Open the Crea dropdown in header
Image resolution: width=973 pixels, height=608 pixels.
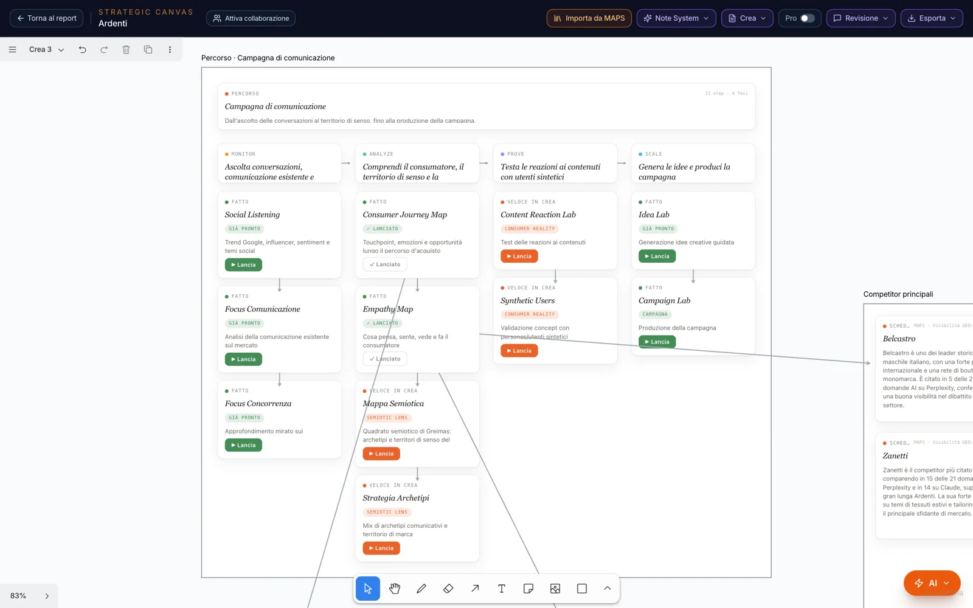(x=747, y=18)
